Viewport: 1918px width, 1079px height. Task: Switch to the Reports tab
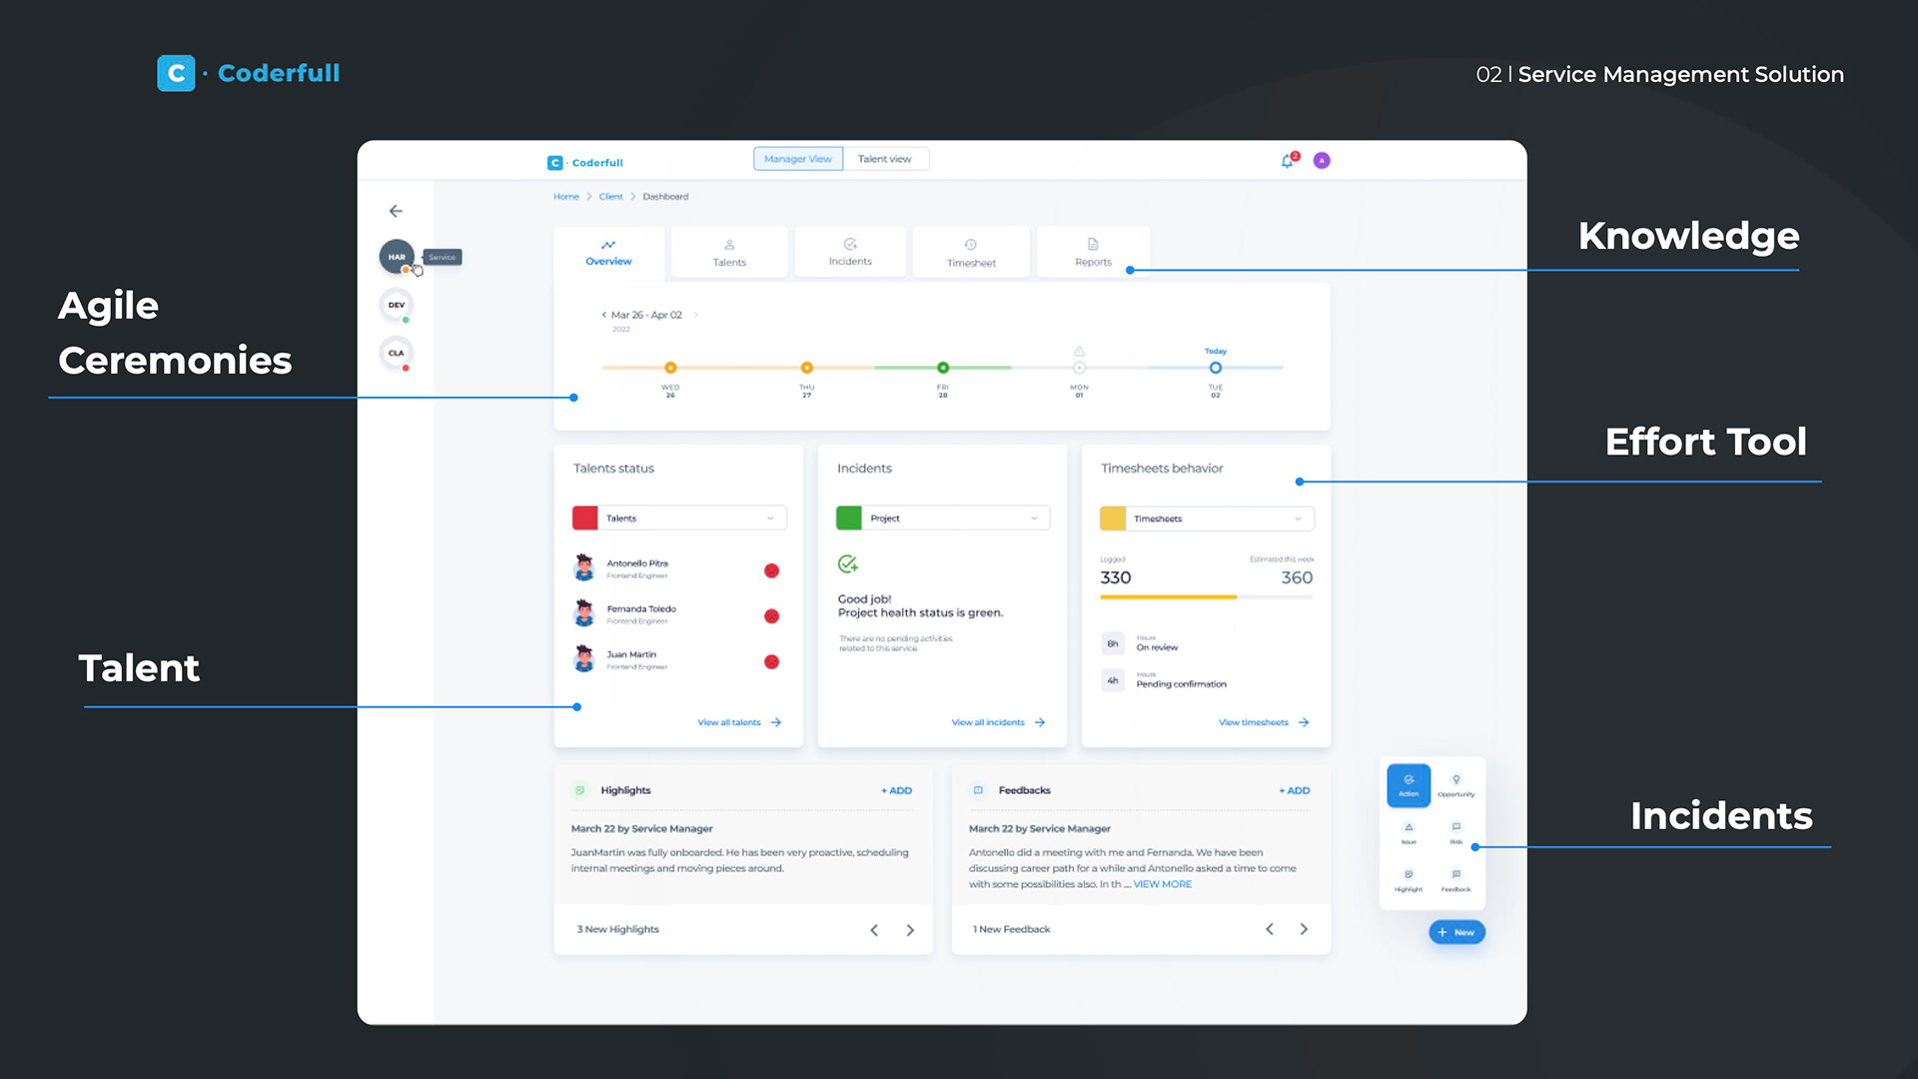(x=1093, y=252)
